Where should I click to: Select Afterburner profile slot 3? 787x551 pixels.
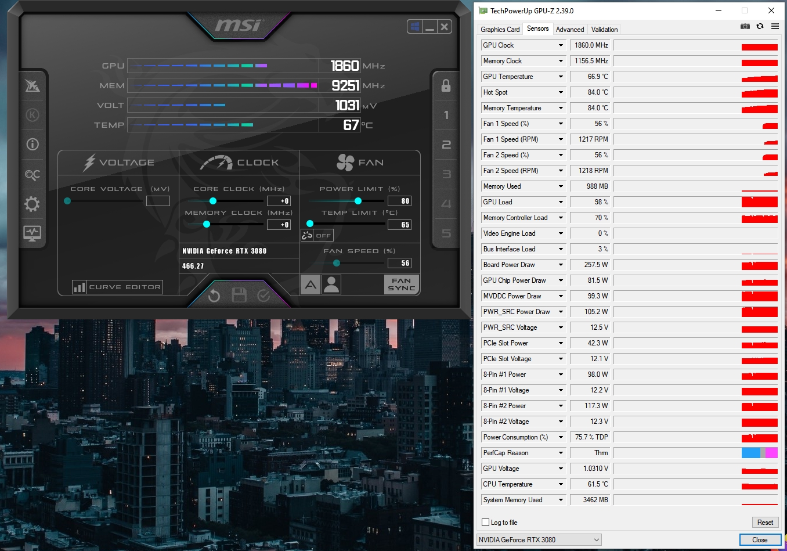pos(446,174)
